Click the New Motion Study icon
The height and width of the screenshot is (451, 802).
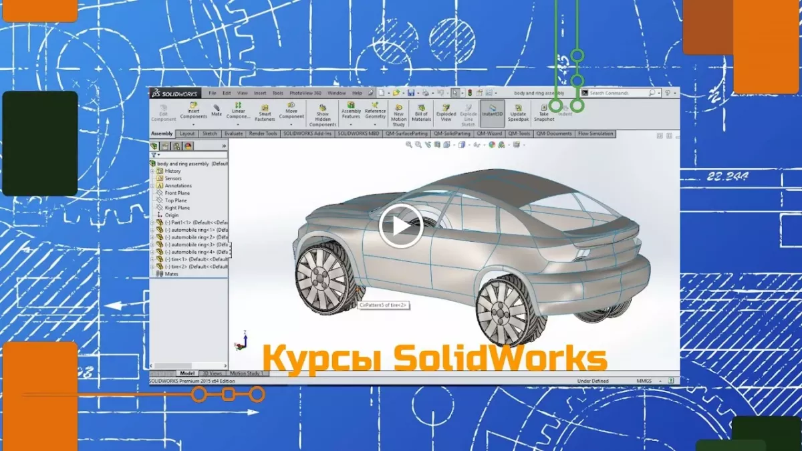click(399, 108)
